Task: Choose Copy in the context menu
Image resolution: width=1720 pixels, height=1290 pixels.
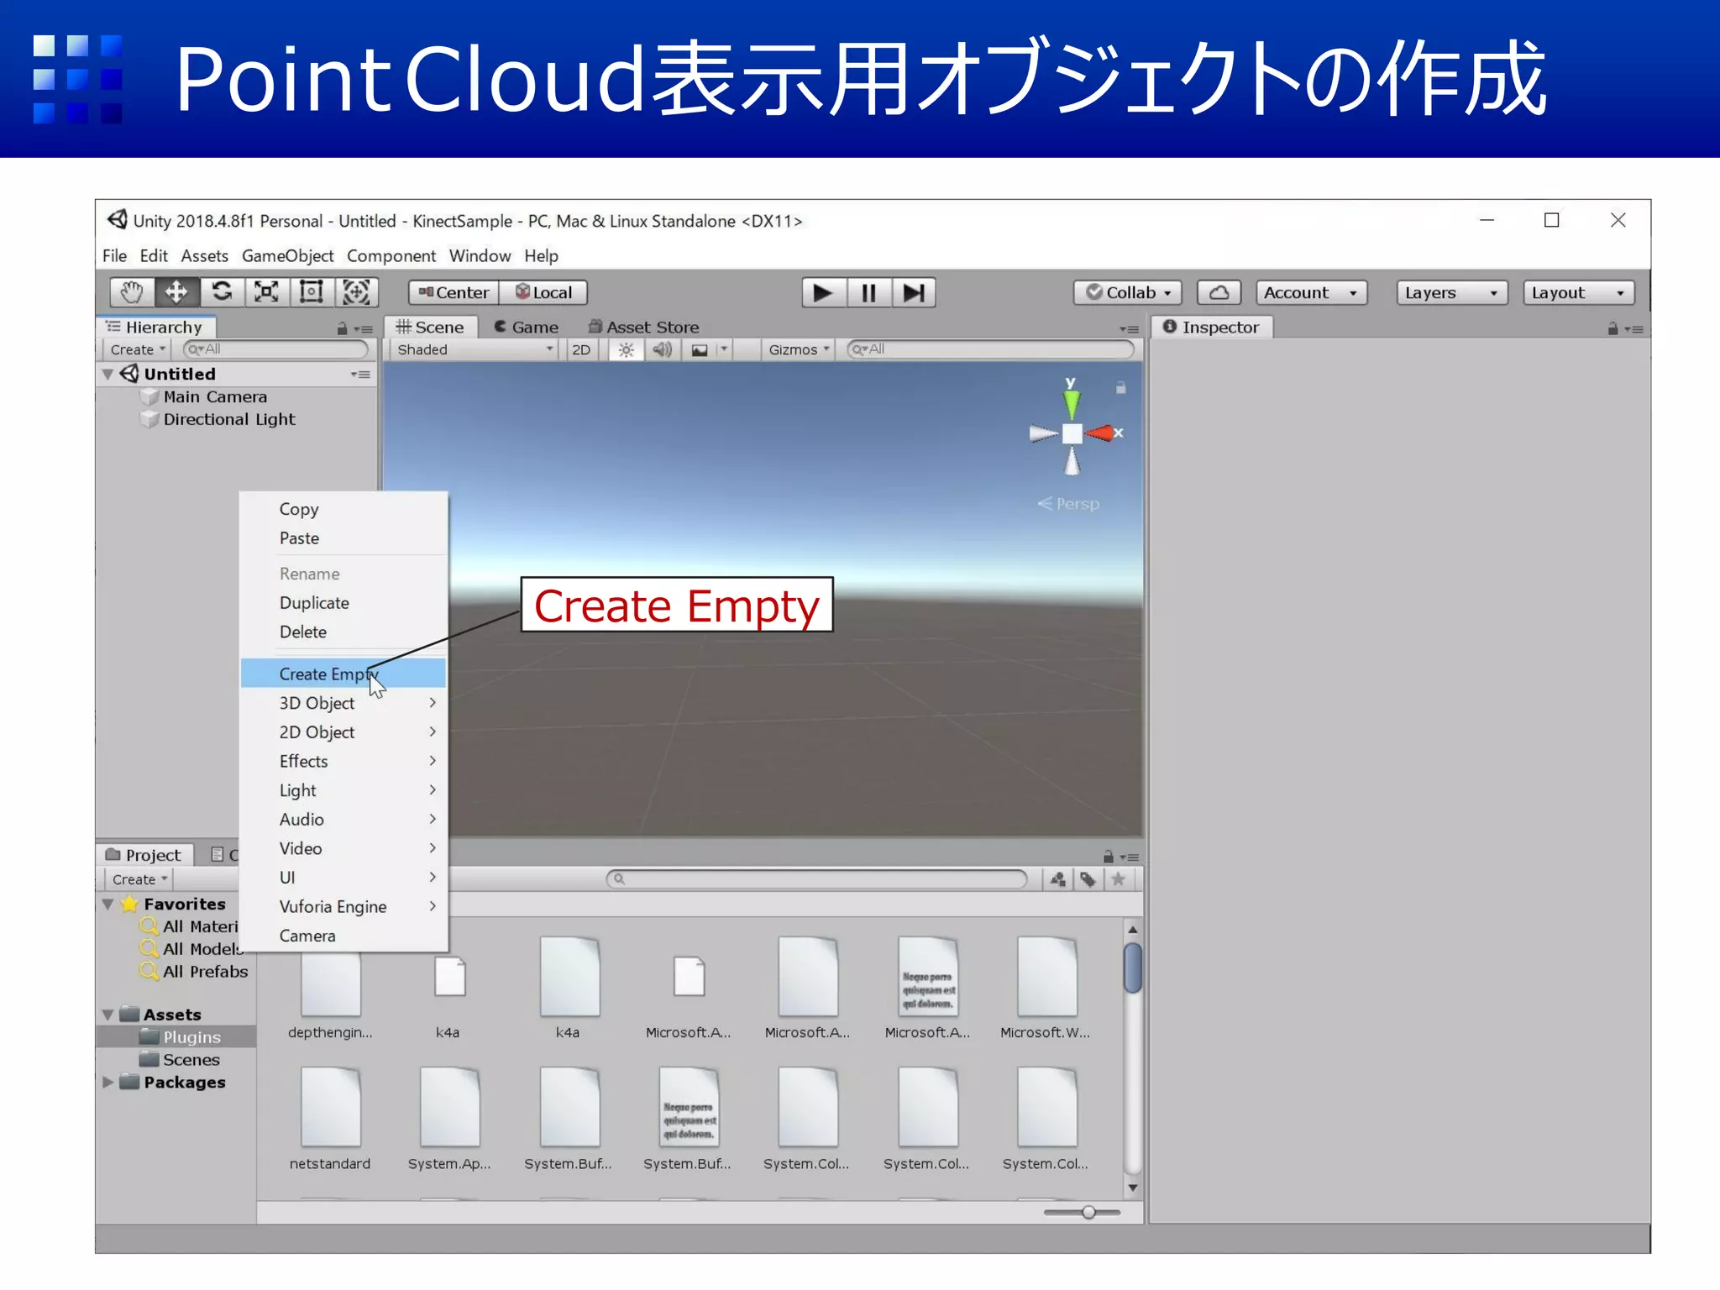Action: tap(343, 510)
